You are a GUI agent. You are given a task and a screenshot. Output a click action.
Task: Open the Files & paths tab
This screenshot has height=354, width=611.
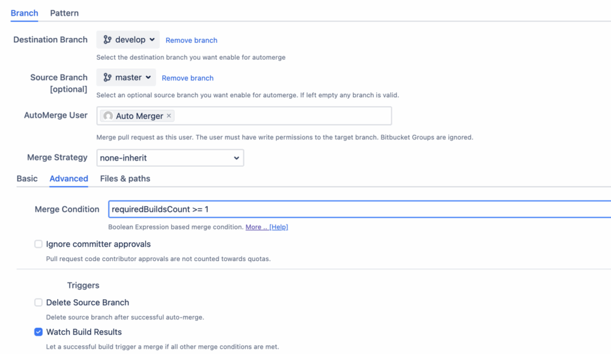tap(125, 179)
